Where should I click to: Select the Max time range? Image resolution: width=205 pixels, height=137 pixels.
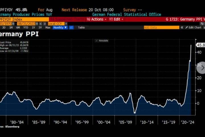click(48, 27)
